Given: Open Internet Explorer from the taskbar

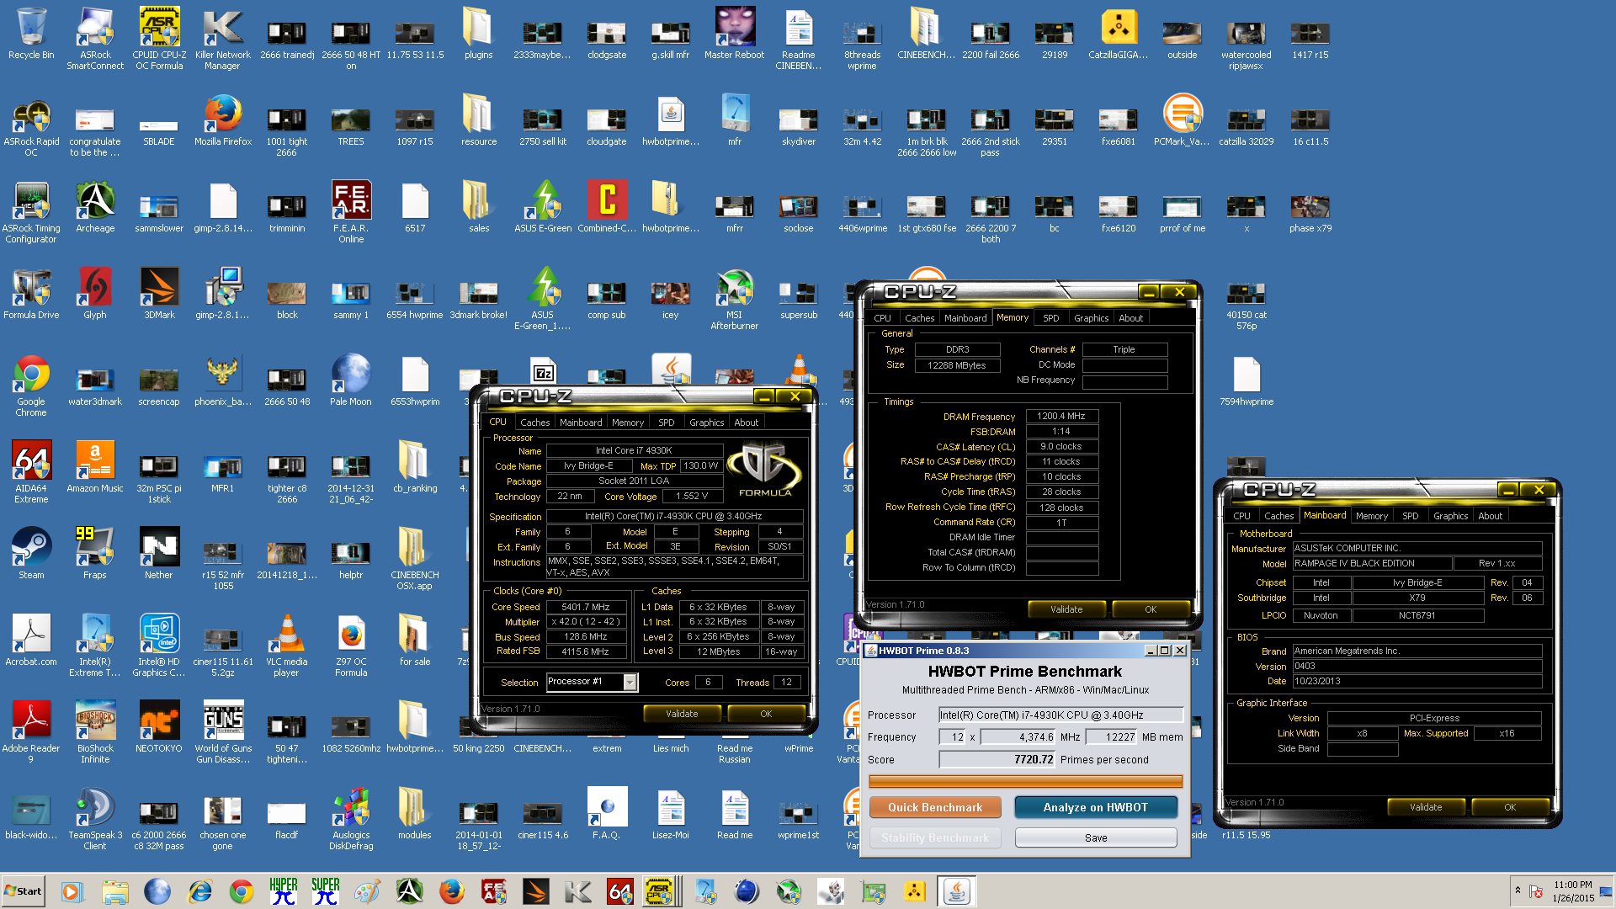Looking at the screenshot, I should point(199,890).
